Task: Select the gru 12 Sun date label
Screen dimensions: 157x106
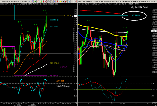Action: (18, 105)
